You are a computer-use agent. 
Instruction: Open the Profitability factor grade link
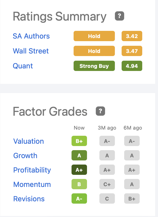pos(32,170)
